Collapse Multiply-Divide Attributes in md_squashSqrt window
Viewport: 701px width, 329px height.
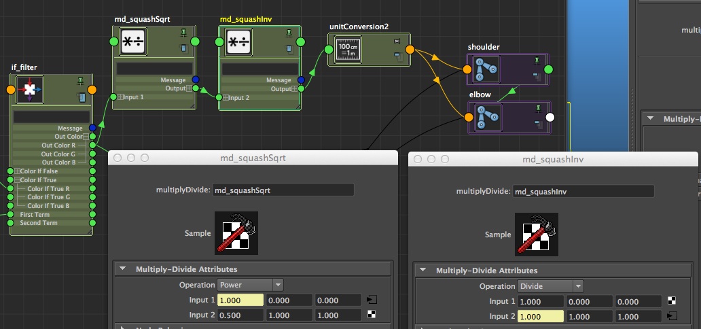(123, 269)
